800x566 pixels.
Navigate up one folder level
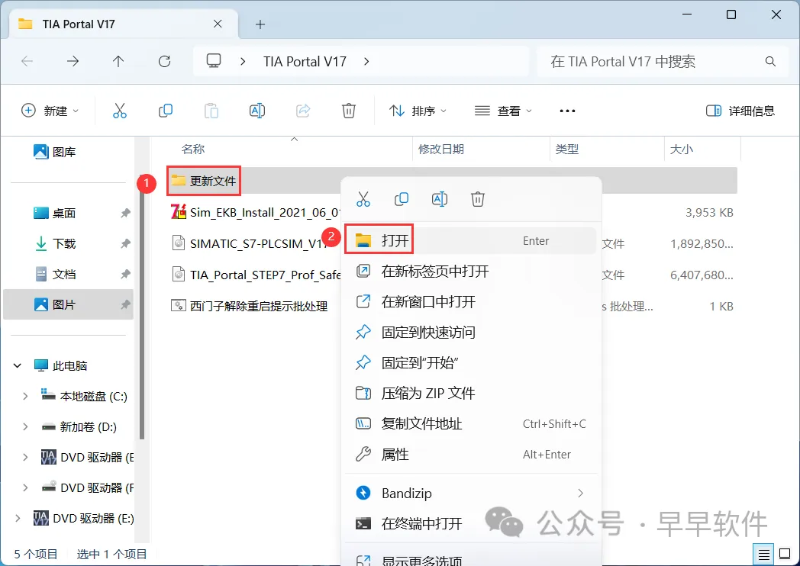(118, 62)
